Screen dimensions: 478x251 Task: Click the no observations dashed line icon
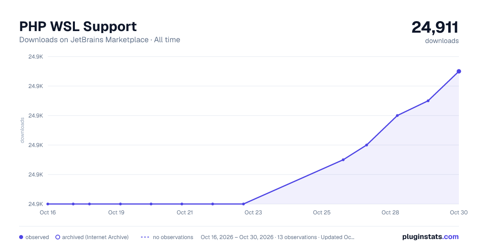[145, 237]
